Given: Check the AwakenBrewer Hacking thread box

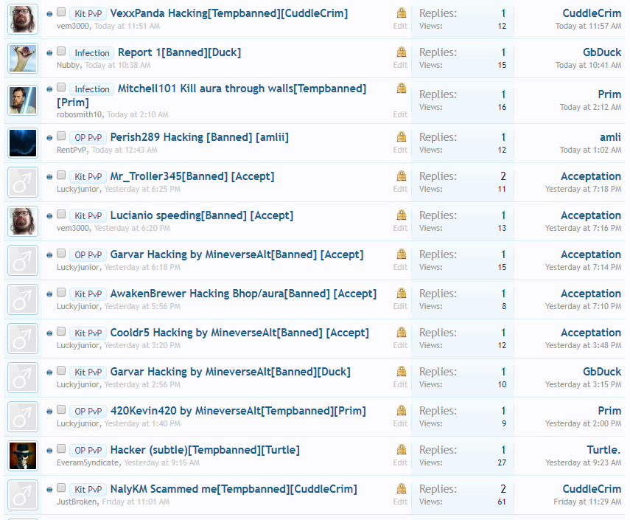Looking at the screenshot, I should [x=61, y=292].
